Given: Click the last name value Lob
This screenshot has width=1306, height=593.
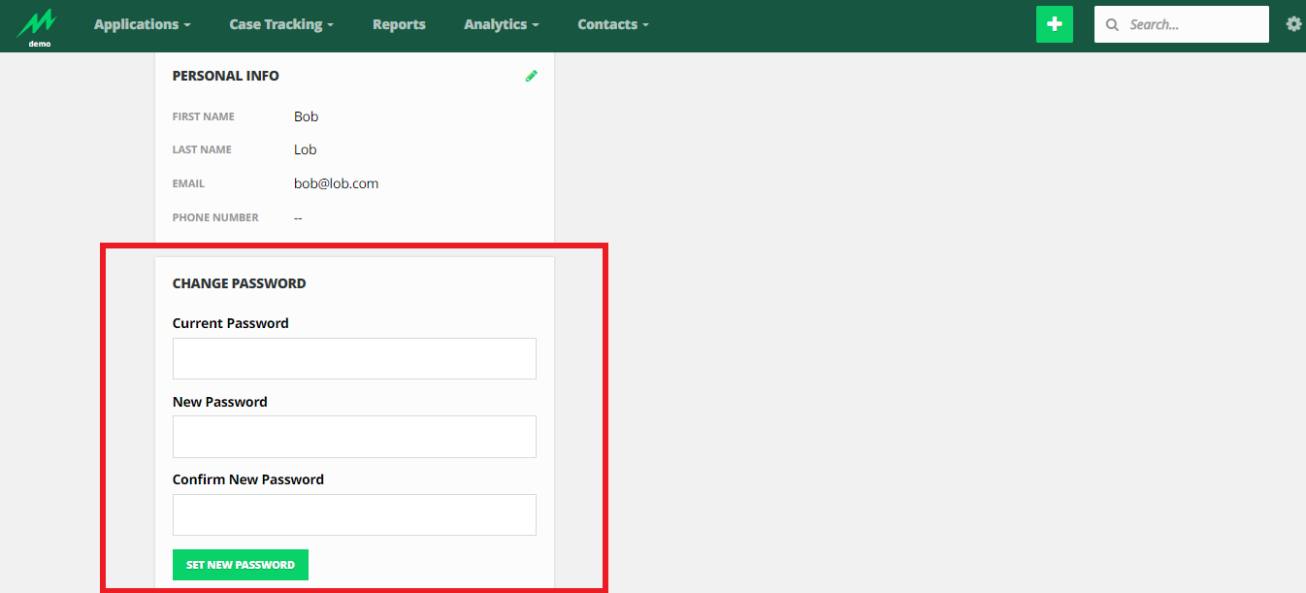Looking at the screenshot, I should tap(305, 149).
